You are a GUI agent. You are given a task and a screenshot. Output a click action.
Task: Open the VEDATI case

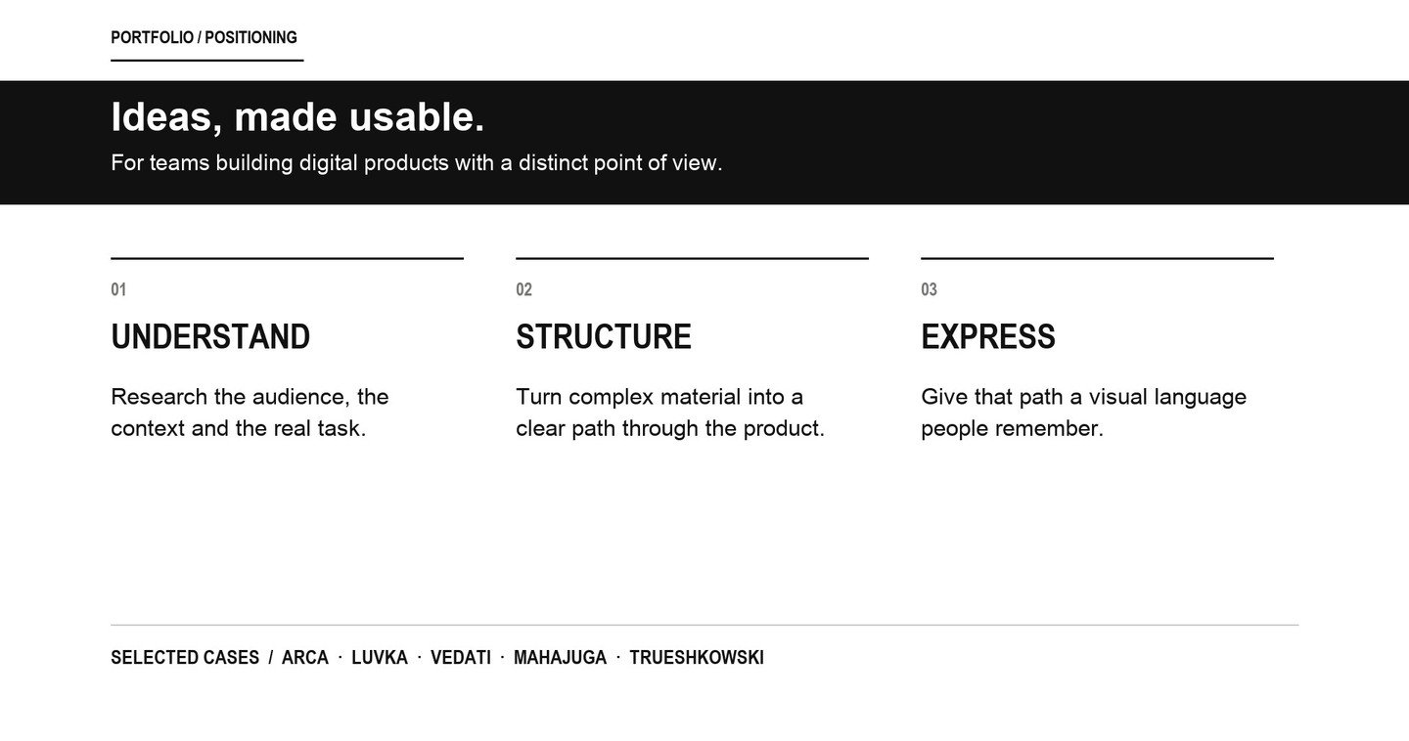461,658
